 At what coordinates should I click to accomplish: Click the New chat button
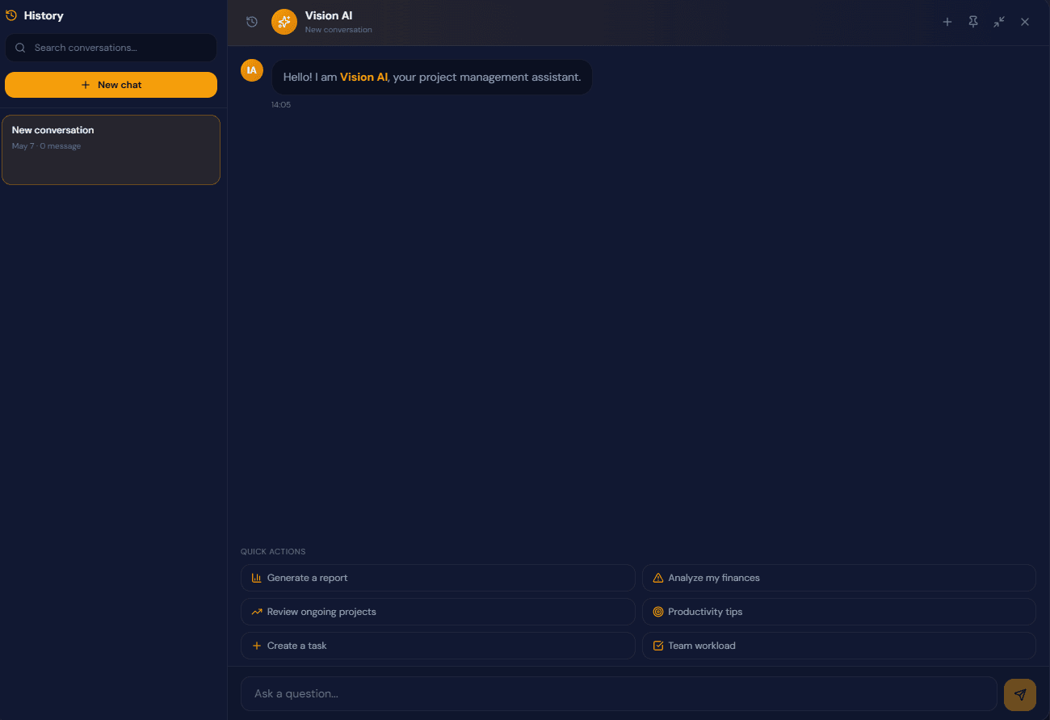[111, 85]
